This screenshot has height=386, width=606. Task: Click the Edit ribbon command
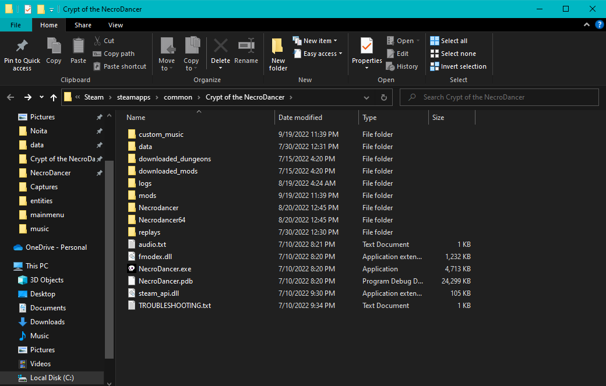(x=397, y=54)
